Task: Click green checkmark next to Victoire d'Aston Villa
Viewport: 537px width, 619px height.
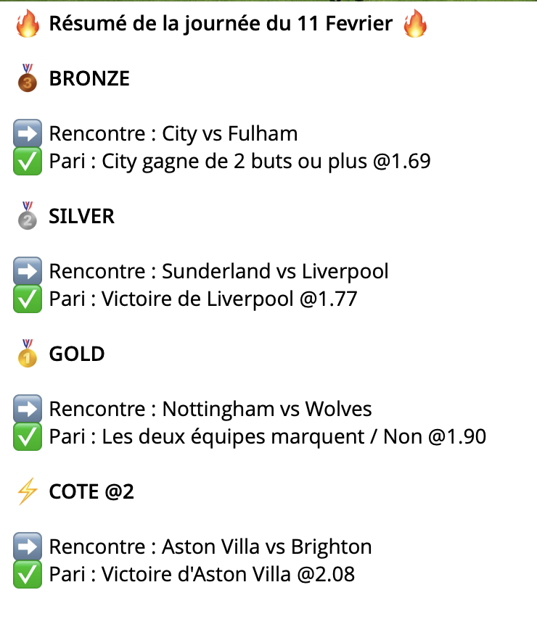Action: pos(27,574)
